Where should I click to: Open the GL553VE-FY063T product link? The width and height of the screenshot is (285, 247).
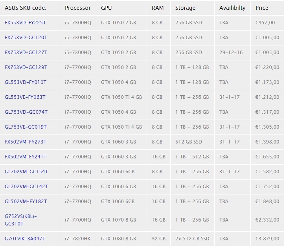pyautogui.click(x=25, y=97)
